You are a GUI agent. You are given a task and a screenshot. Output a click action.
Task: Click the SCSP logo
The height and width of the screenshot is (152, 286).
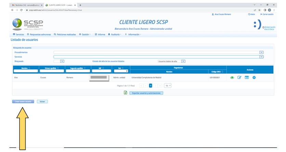coord(28,24)
